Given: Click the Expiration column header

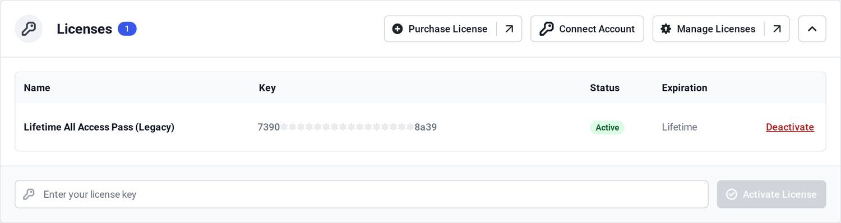Looking at the screenshot, I should click(x=685, y=88).
